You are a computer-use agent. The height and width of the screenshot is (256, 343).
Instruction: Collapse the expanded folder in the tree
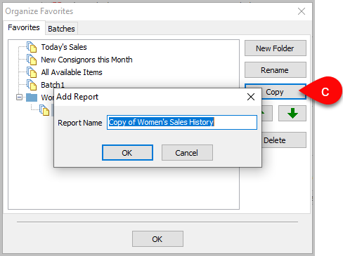click(x=19, y=97)
